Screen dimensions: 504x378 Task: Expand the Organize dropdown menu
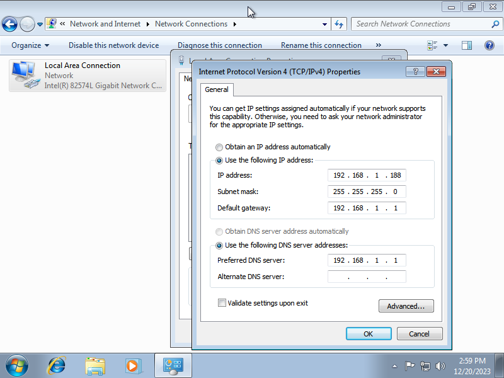click(30, 45)
